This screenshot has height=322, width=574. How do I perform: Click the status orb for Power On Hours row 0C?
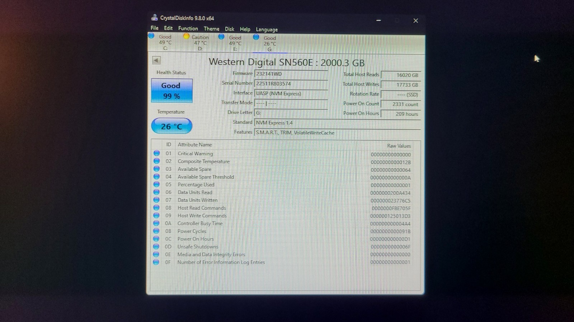coord(156,239)
